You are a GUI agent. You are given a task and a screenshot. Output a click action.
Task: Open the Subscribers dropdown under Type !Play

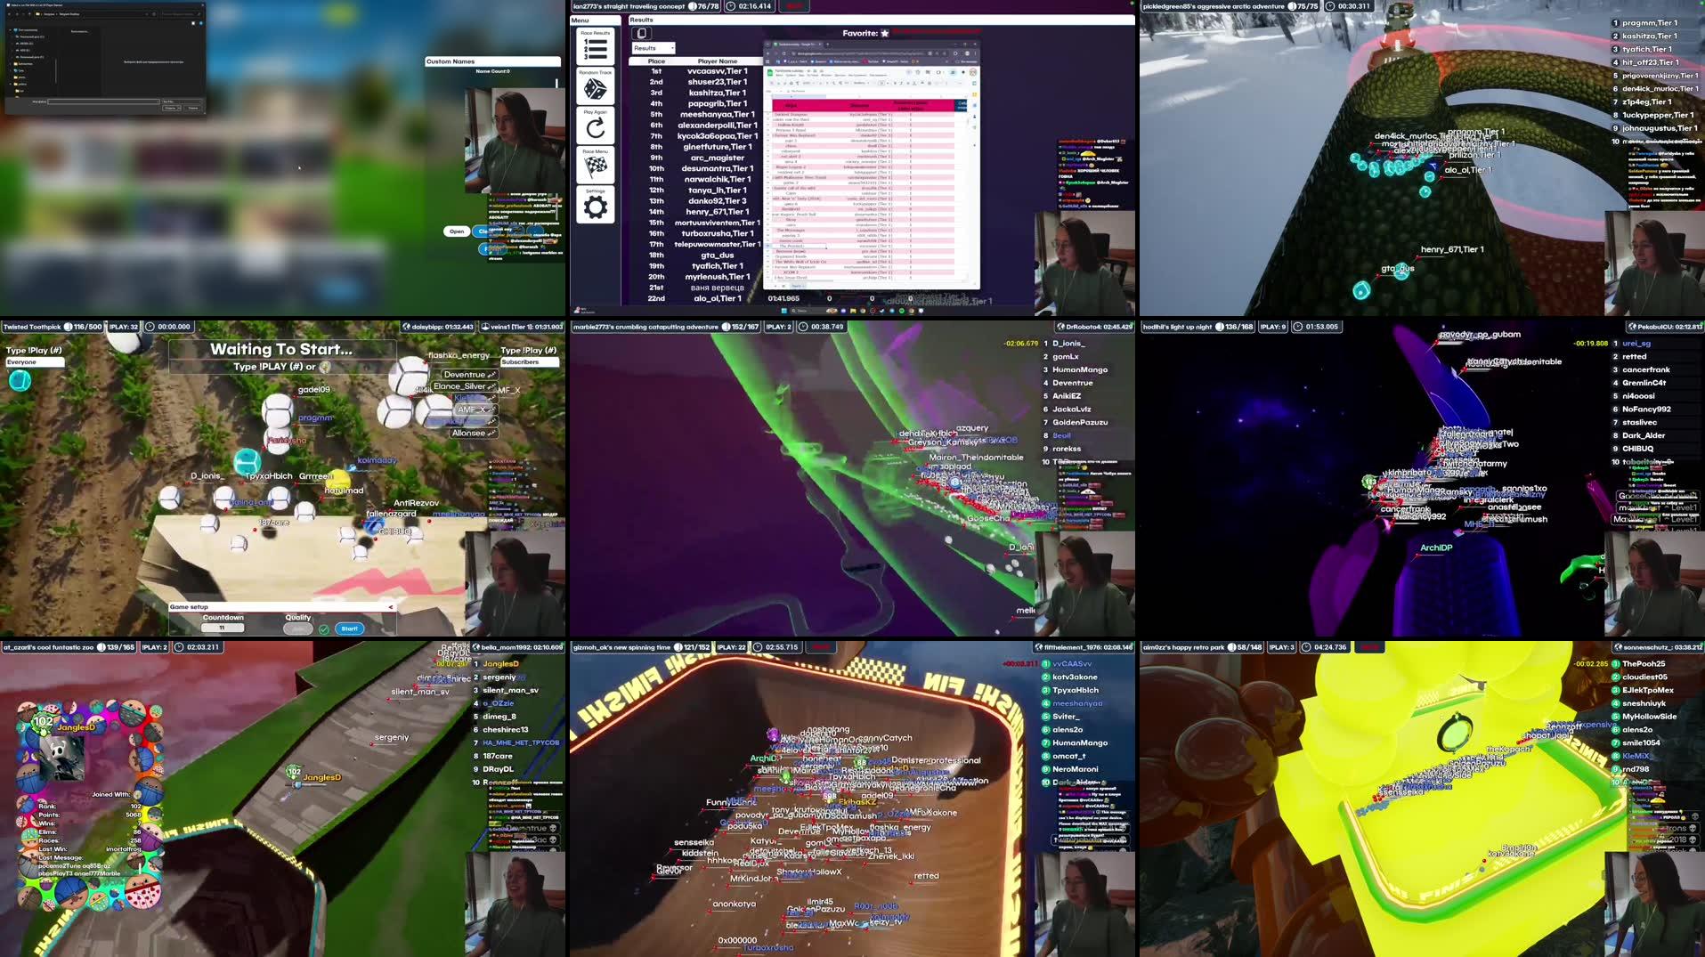(x=529, y=362)
